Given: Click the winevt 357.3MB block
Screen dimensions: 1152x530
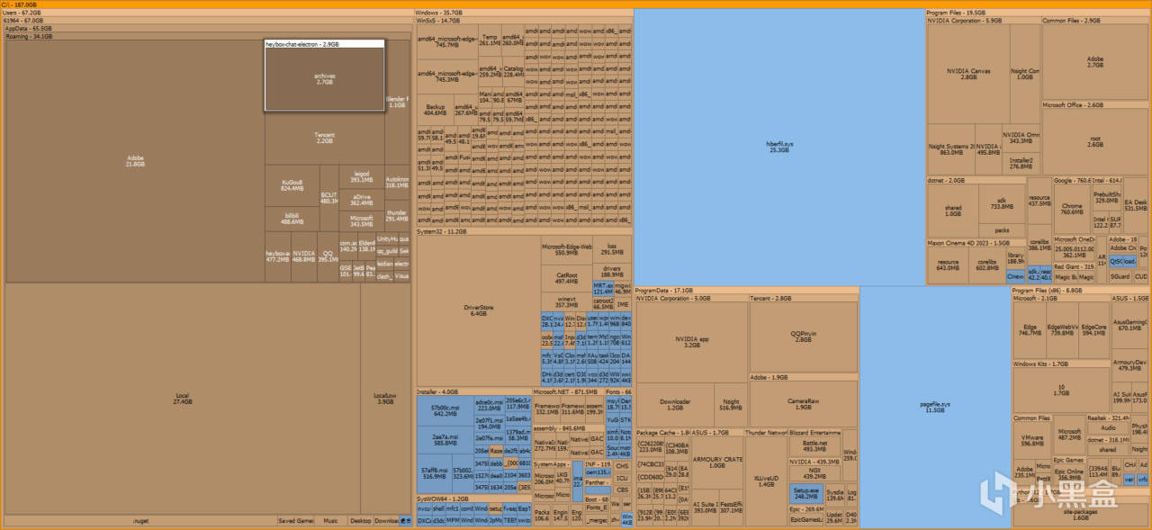Looking at the screenshot, I should point(567,301).
